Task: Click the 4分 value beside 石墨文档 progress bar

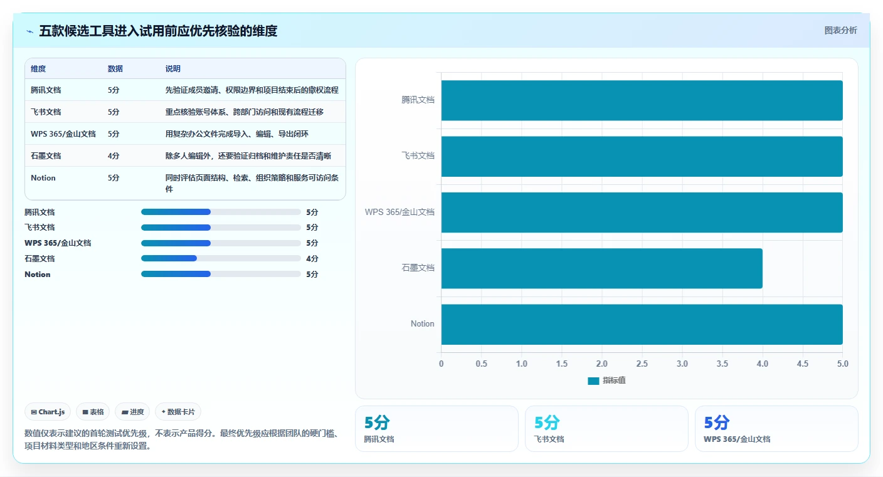Action: coord(312,258)
